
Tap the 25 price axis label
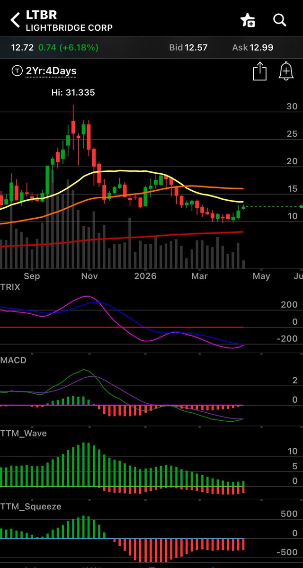pos(292,134)
